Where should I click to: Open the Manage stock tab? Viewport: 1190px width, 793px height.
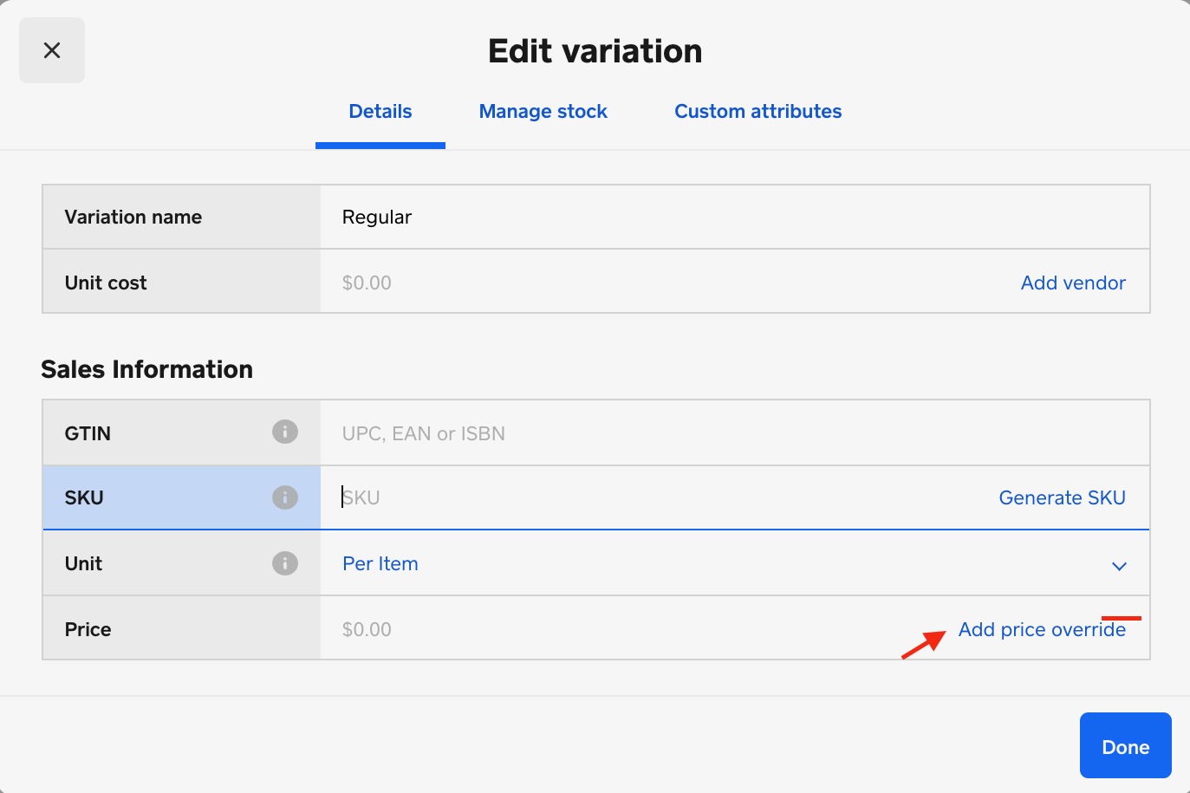pos(543,112)
